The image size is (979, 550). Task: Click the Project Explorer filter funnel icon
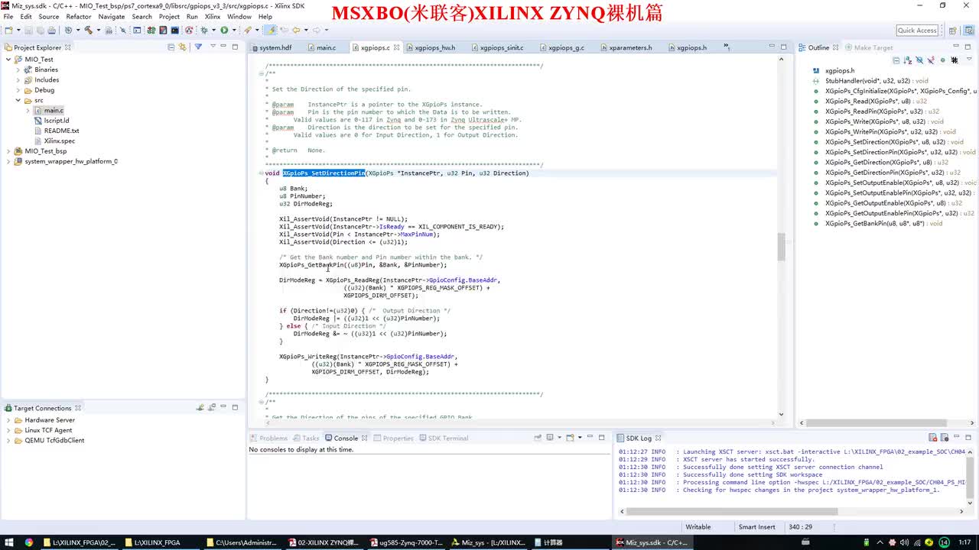[x=198, y=47]
